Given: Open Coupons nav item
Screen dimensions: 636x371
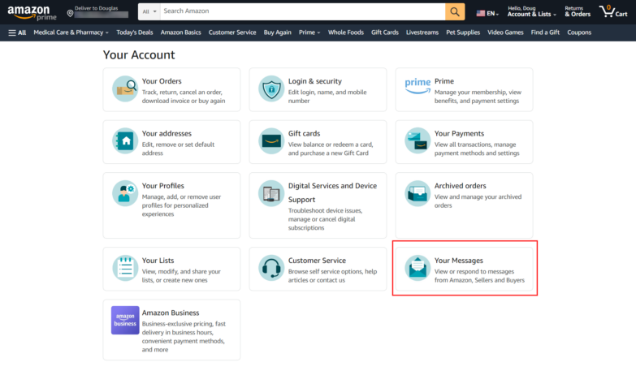Looking at the screenshot, I should pos(579,32).
